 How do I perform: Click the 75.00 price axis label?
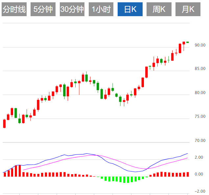point(200,116)
